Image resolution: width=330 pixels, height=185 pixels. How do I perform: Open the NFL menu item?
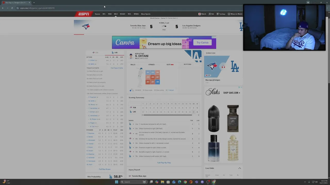(x=104, y=14)
